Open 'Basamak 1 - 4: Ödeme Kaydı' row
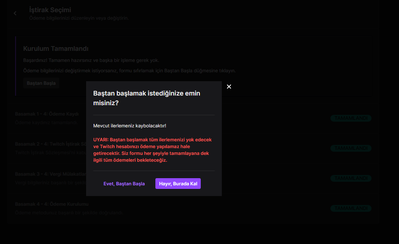The width and height of the screenshot is (399, 244). click(x=193, y=118)
